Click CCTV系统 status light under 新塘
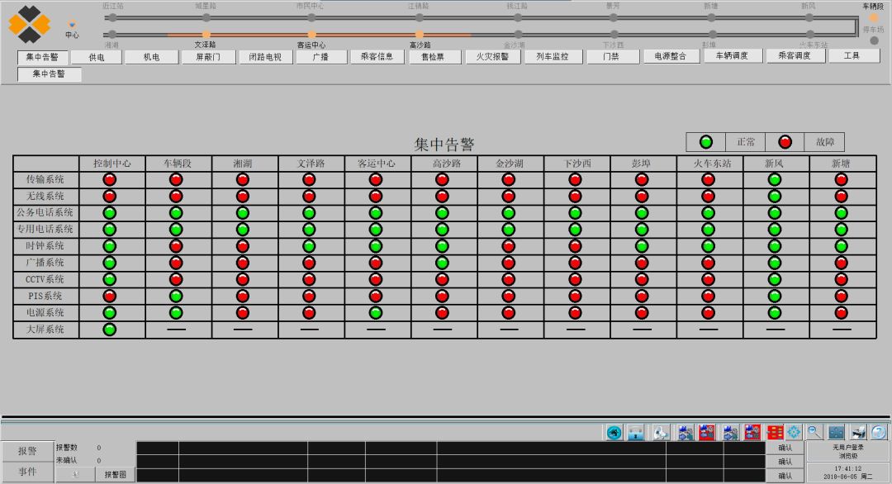 [841, 279]
